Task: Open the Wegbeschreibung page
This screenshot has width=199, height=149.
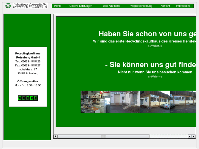Action: point(141,6)
